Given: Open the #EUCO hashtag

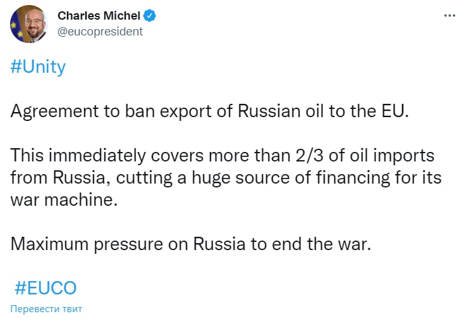Looking at the screenshot, I should 46,288.
